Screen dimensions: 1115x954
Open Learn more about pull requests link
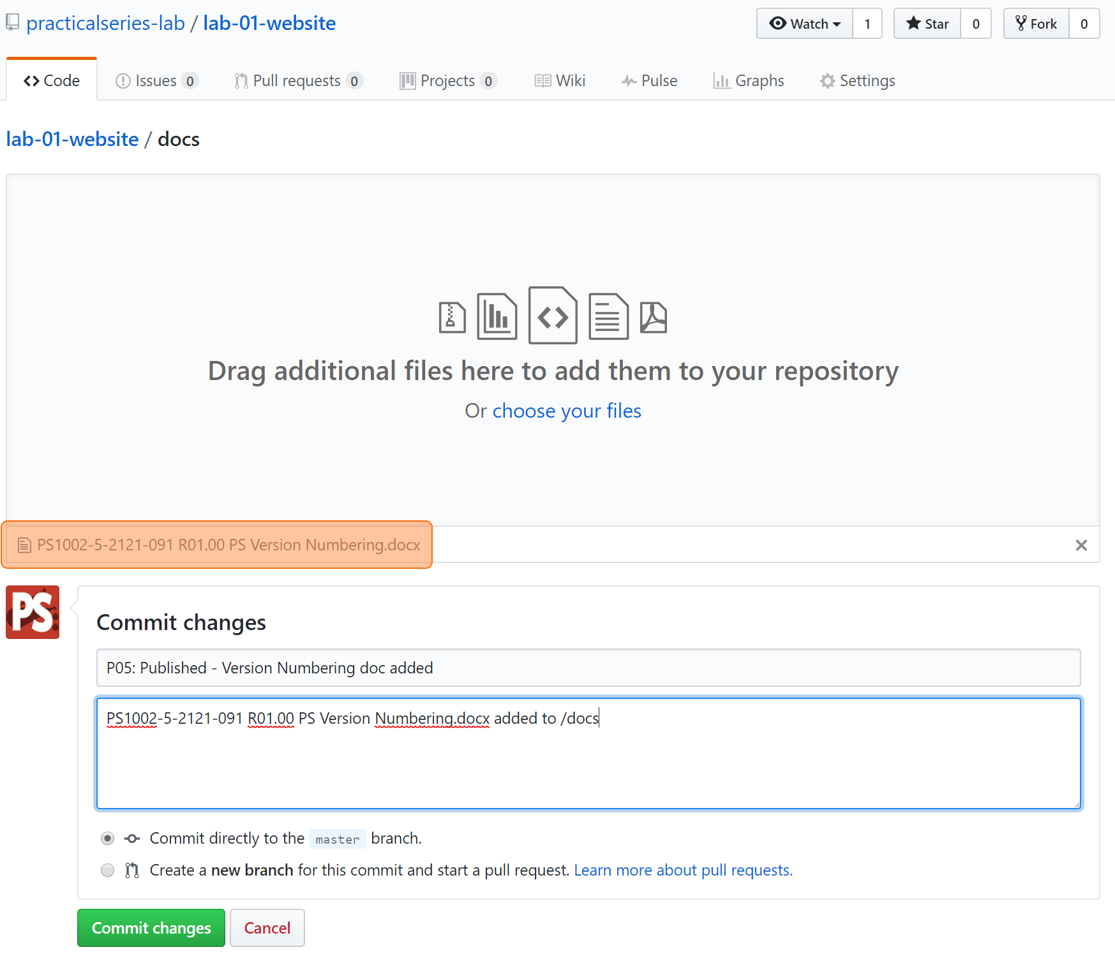click(684, 870)
